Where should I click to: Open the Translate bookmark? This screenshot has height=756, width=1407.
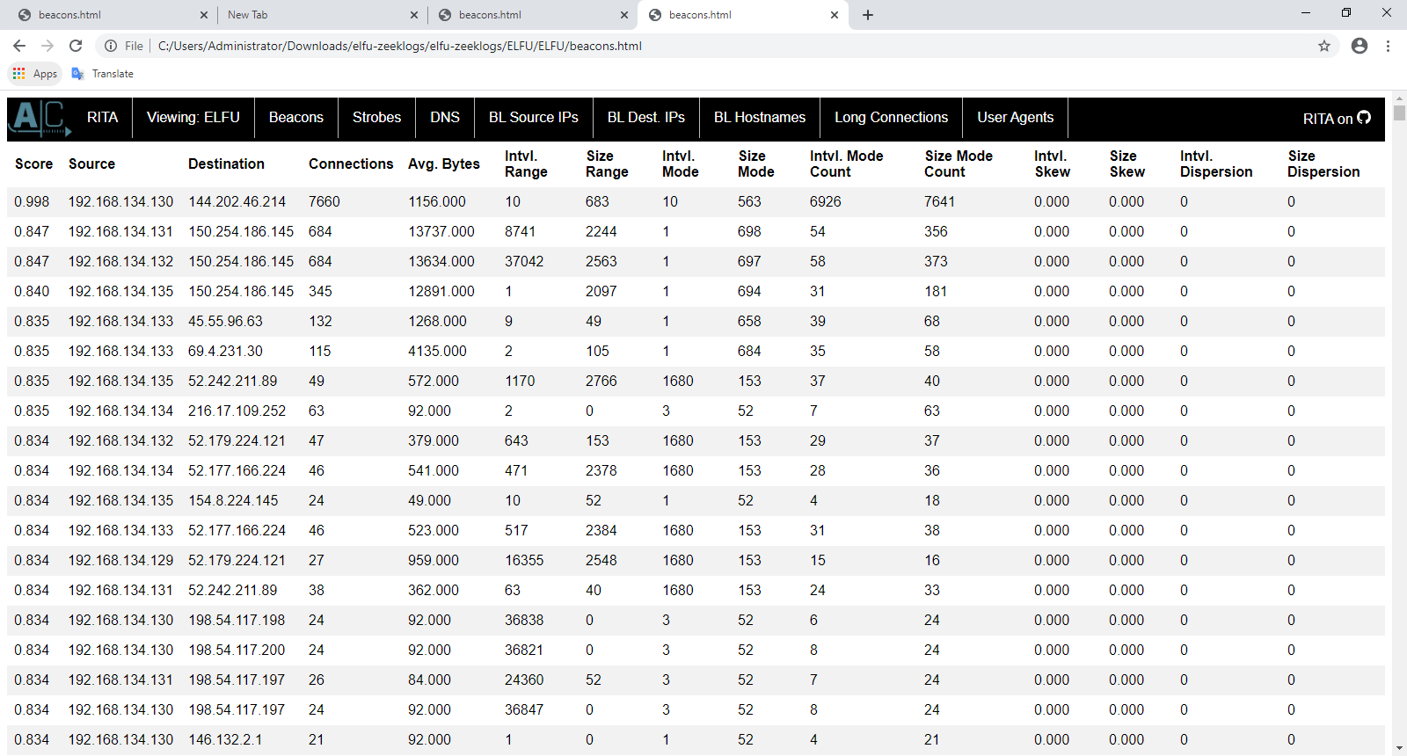[103, 74]
